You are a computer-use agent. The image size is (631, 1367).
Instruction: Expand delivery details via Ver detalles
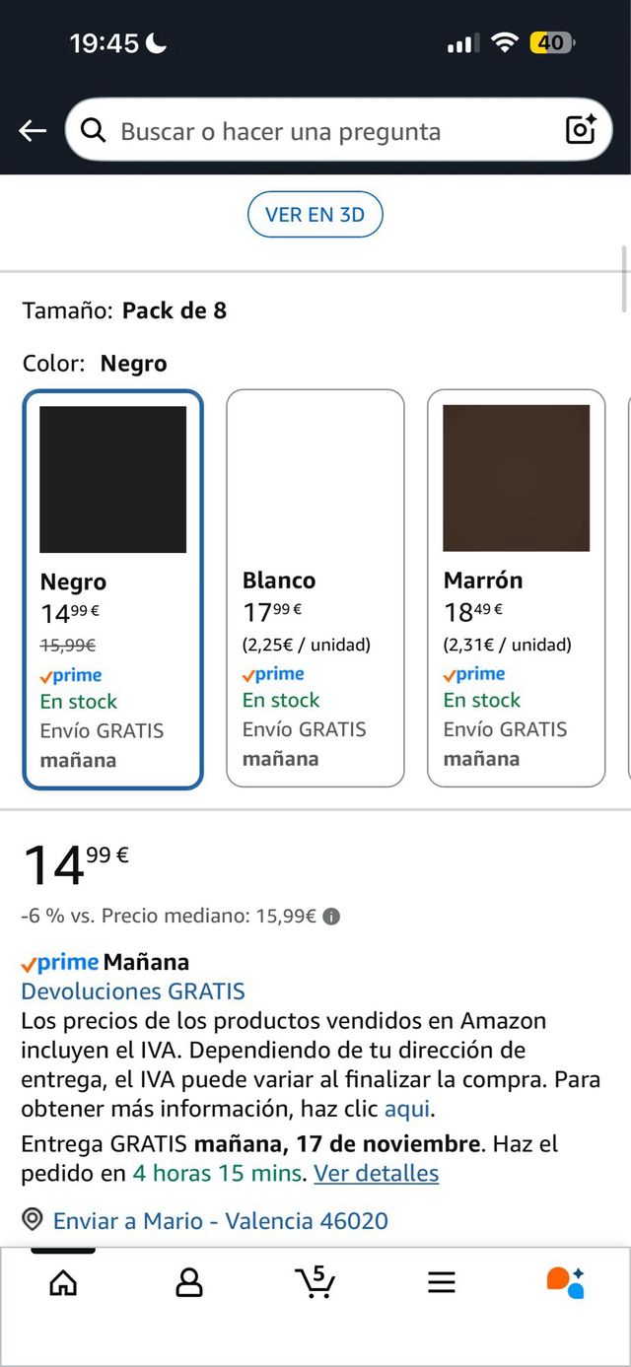(376, 1173)
